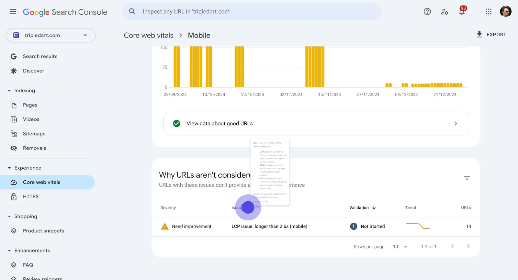Open the Help question mark icon

coord(427,12)
